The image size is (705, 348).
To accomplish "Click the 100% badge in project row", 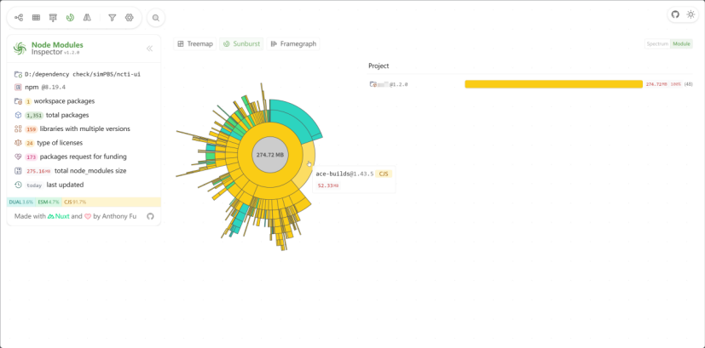I will point(676,84).
